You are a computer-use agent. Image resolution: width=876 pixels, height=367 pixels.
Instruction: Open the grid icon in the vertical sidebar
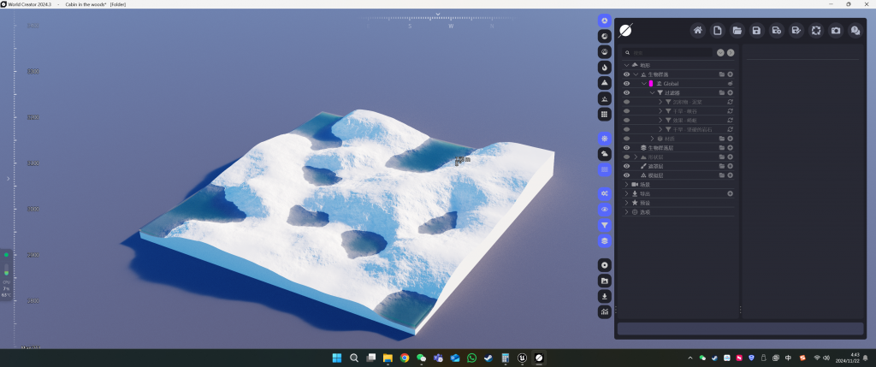click(x=605, y=114)
